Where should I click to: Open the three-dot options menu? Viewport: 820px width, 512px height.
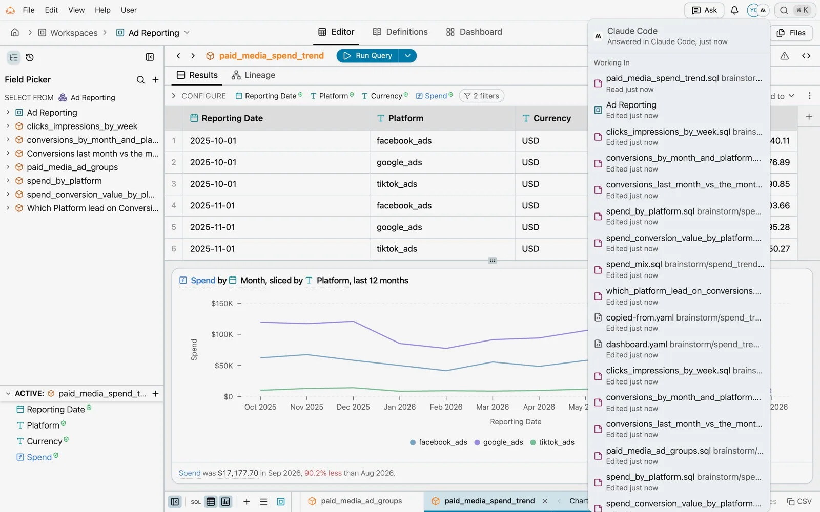click(x=809, y=96)
